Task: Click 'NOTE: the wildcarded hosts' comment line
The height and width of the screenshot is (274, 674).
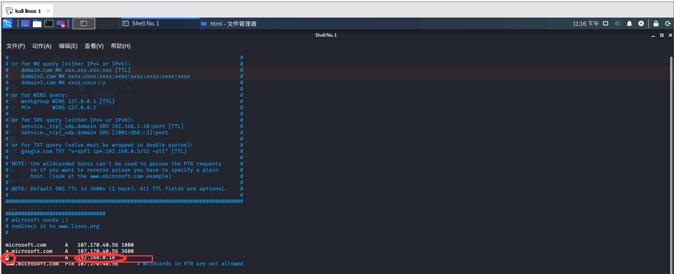Action: click(117, 164)
